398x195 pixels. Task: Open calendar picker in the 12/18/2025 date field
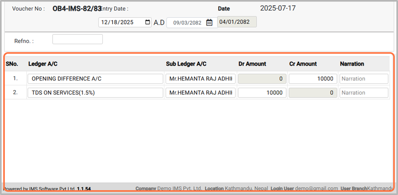tap(147, 23)
